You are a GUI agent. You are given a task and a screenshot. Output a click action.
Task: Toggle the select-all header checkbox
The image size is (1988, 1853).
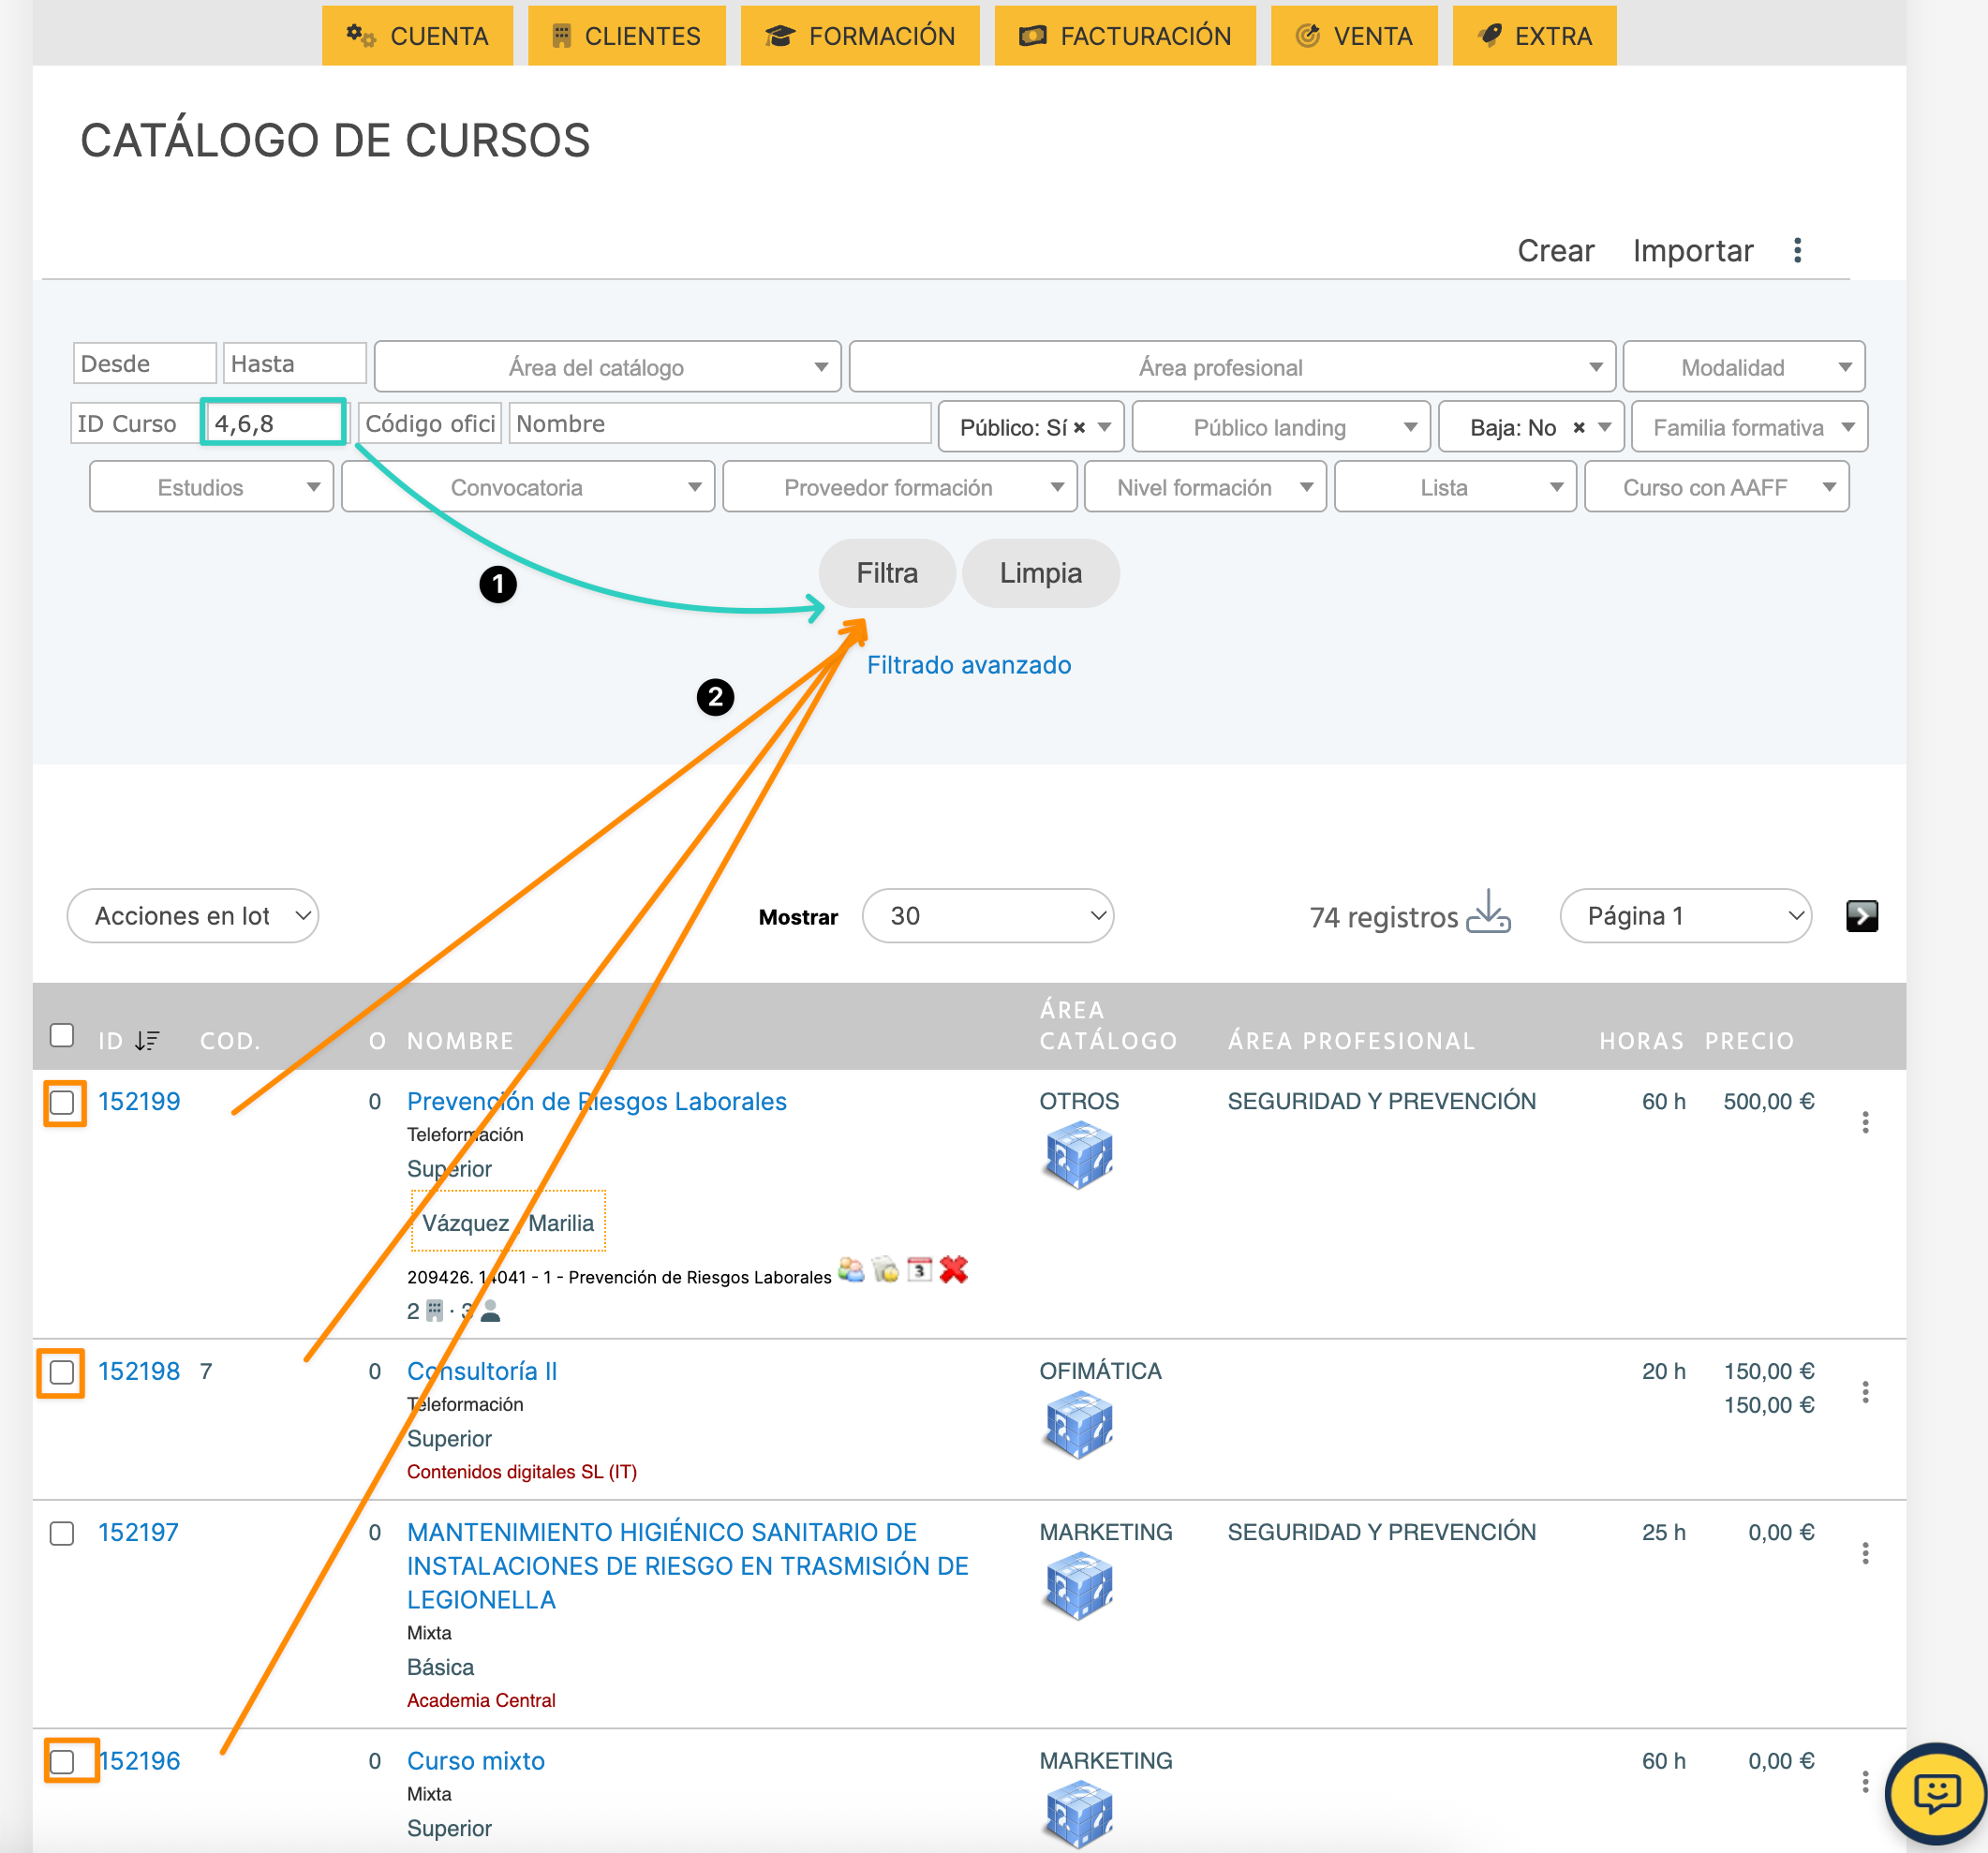[x=62, y=1035]
